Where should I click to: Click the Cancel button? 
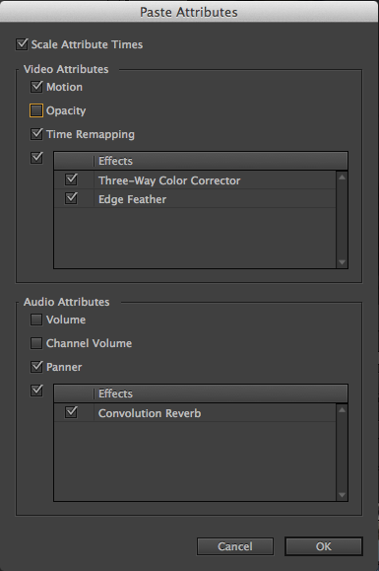click(x=235, y=546)
